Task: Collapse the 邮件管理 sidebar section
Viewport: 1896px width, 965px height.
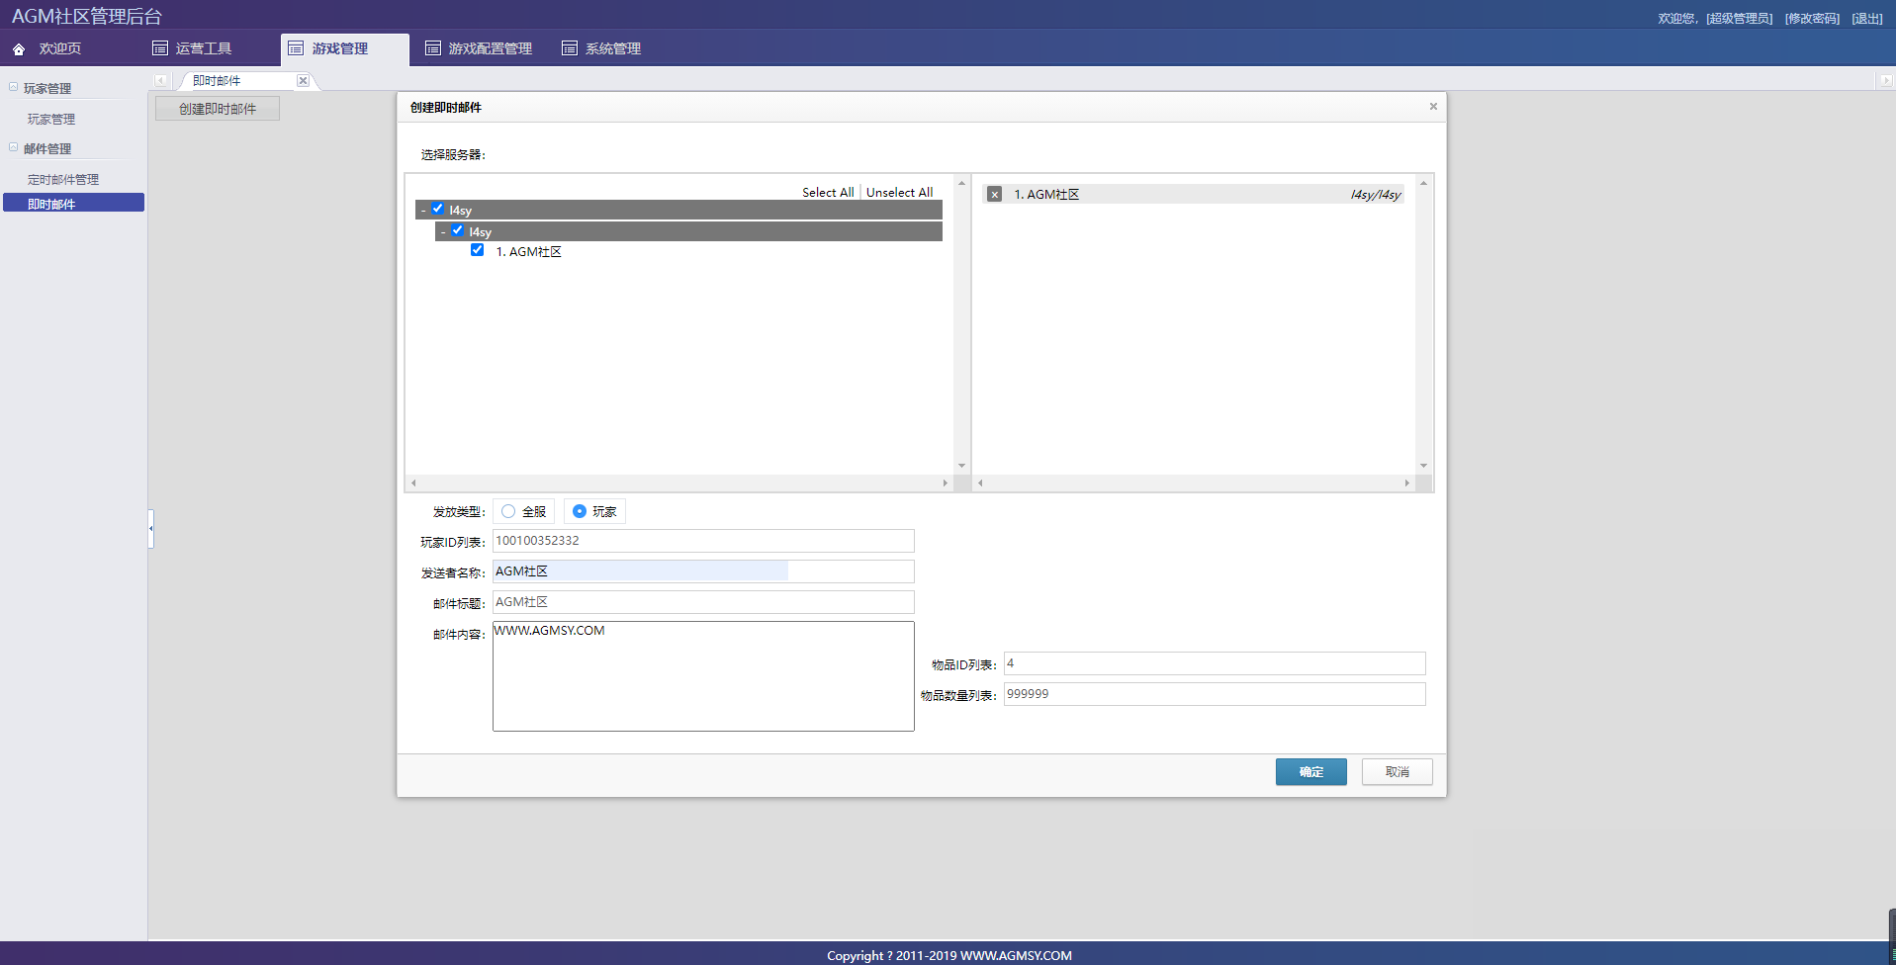Action: (14, 148)
